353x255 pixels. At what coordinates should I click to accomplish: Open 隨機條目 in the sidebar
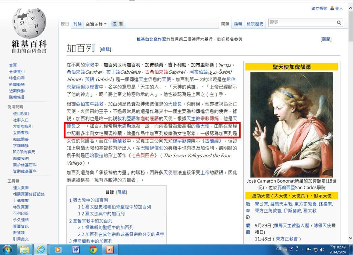[x=17, y=97]
